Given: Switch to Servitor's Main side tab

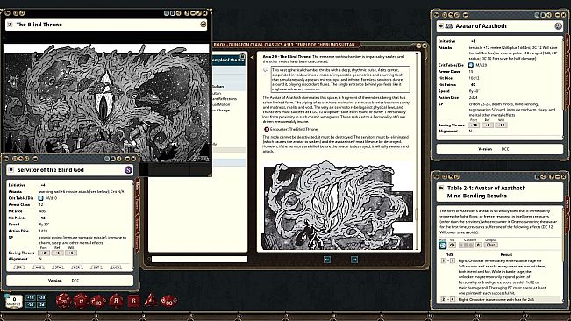Looking at the screenshot, I should coord(137,186).
